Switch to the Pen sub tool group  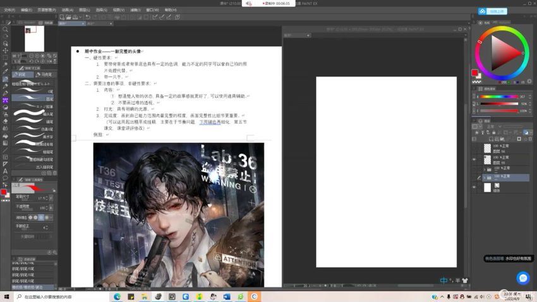click(22, 75)
